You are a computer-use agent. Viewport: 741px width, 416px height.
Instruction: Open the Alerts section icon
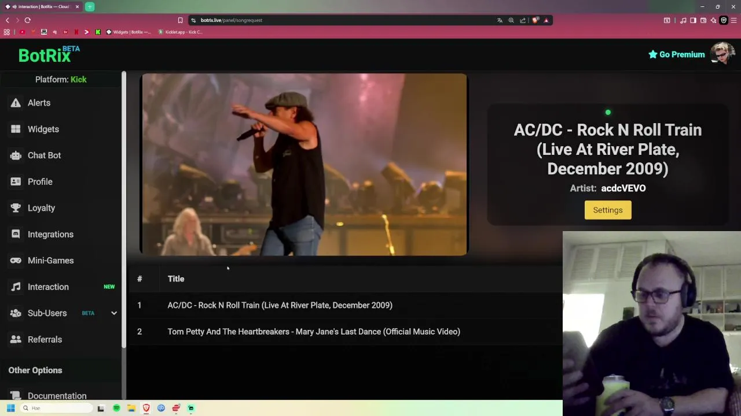(x=16, y=103)
